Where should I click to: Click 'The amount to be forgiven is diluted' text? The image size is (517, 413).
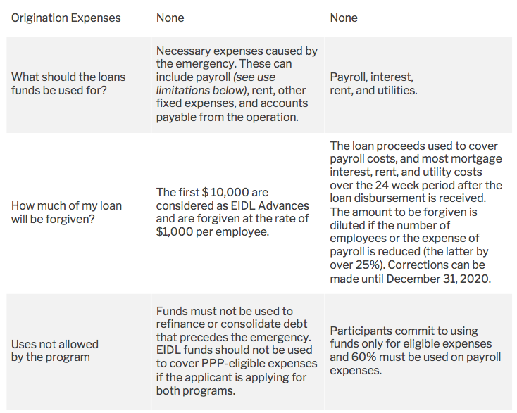point(404,219)
